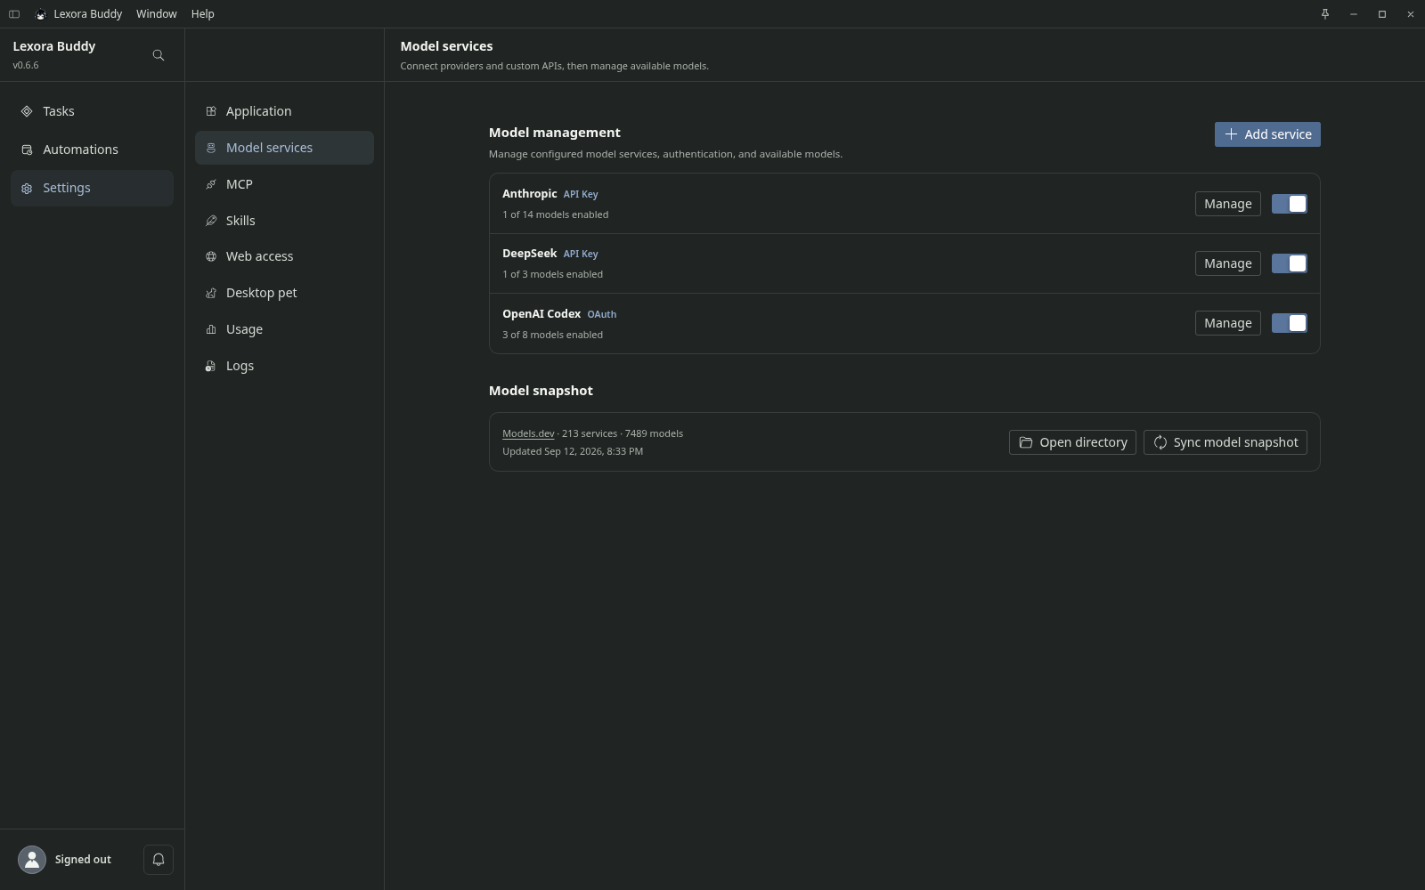Image resolution: width=1425 pixels, height=890 pixels.
Task: Click the v0.6.6 version label
Action: [26, 65]
